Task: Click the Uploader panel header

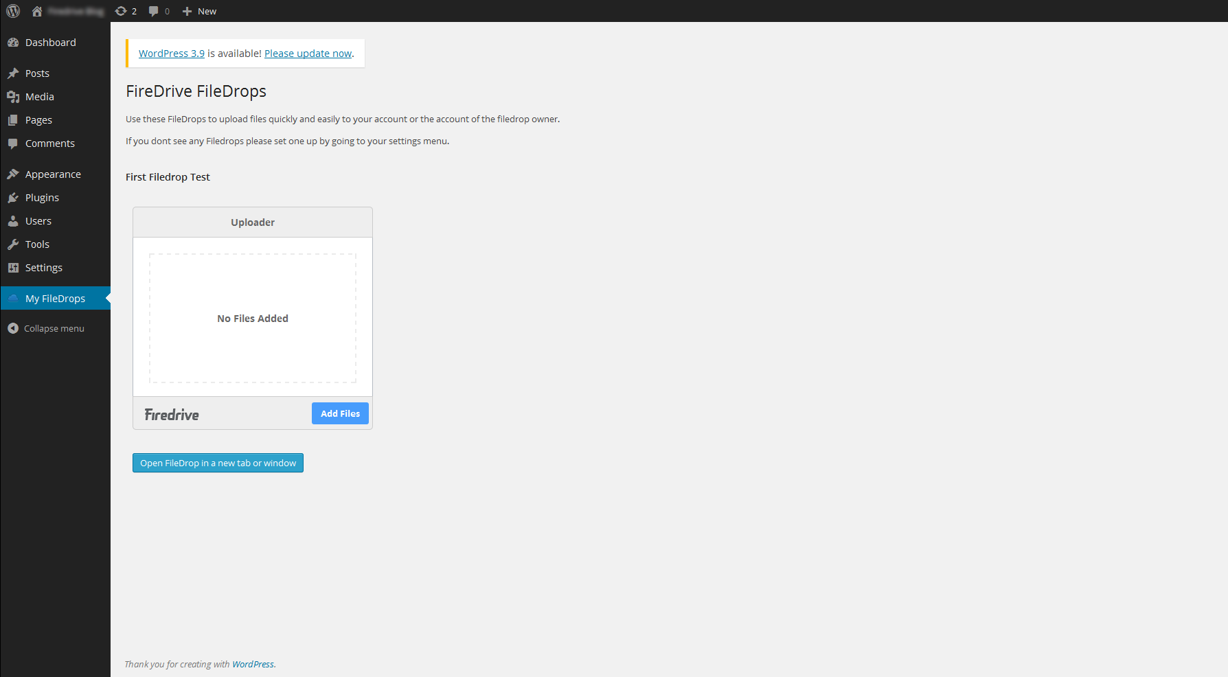Action: (253, 222)
